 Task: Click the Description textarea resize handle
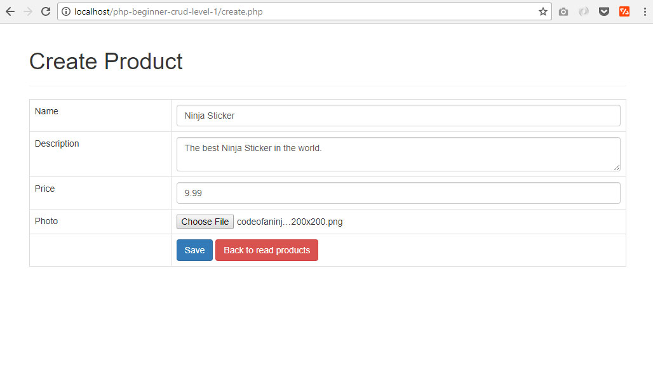pyautogui.click(x=617, y=168)
